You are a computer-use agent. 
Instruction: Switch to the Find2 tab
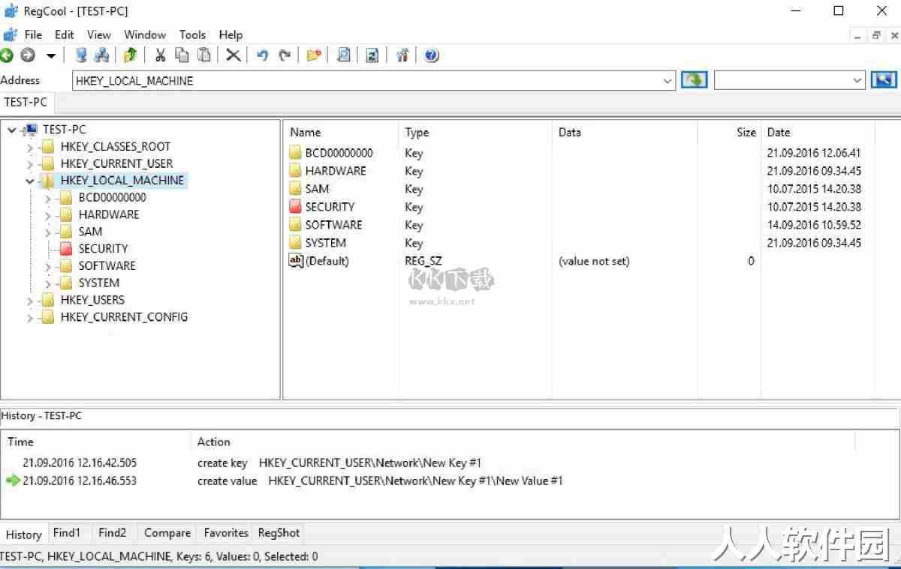[112, 533]
